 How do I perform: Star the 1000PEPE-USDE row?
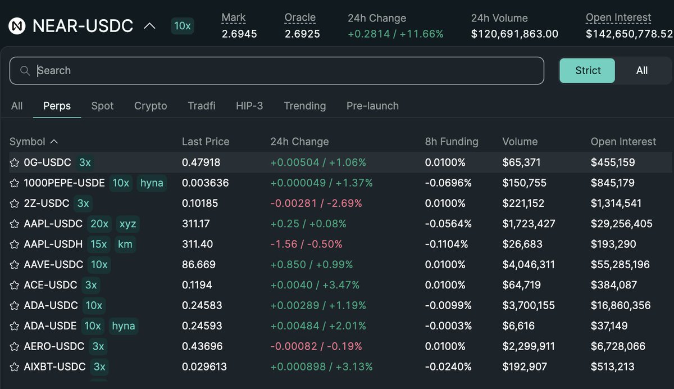coord(15,183)
